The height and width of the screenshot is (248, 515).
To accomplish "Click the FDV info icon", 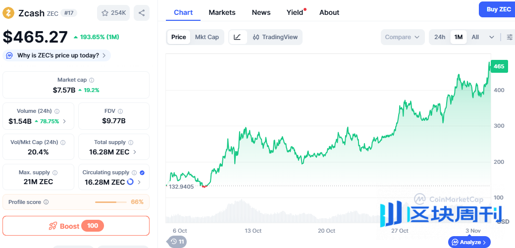I will [x=120, y=111].
